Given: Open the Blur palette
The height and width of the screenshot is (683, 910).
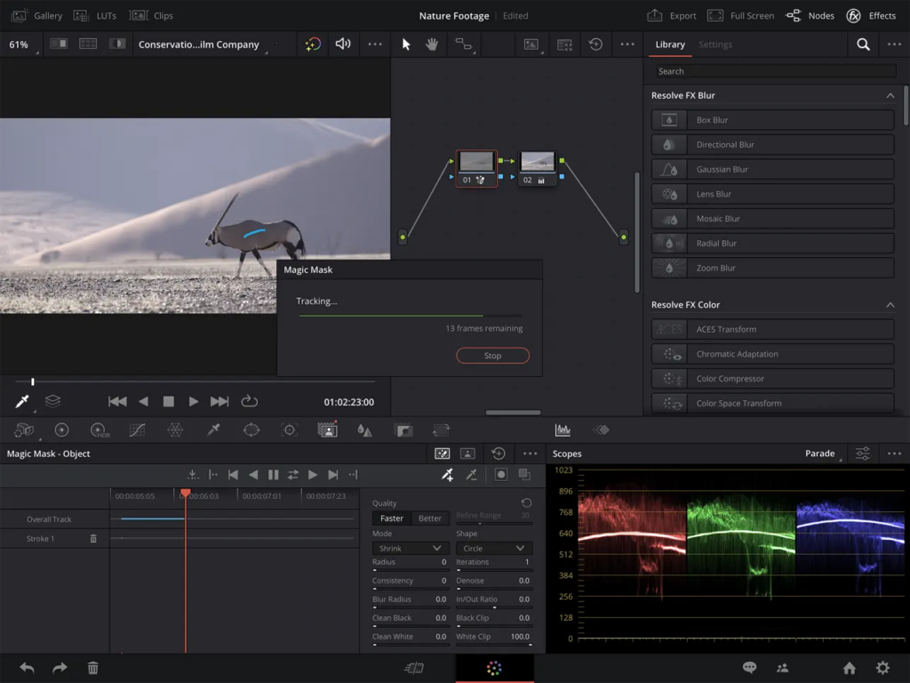Looking at the screenshot, I should click(365, 430).
